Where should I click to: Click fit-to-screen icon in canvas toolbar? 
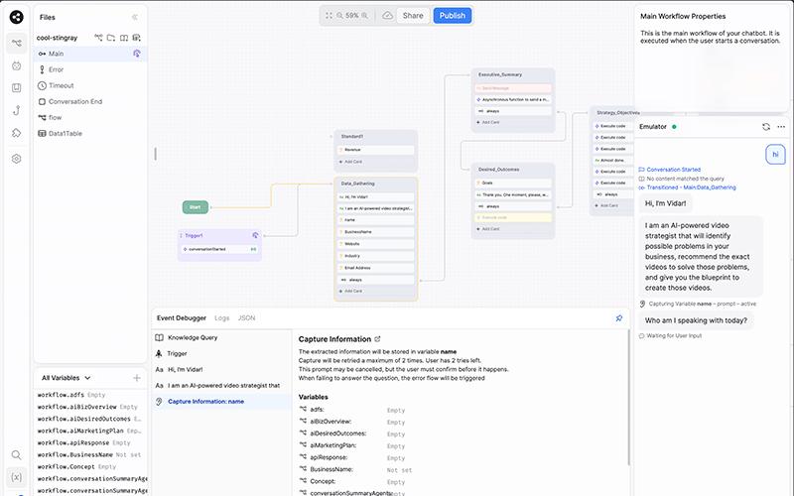point(329,16)
